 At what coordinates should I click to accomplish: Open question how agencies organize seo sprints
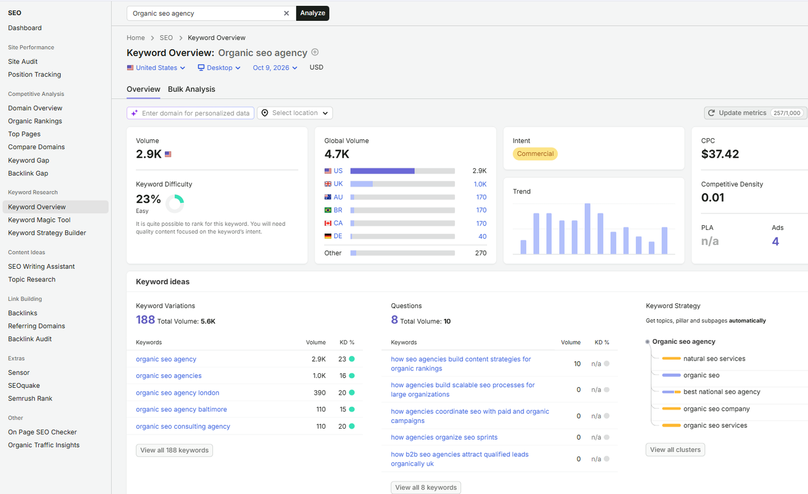(x=444, y=437)
